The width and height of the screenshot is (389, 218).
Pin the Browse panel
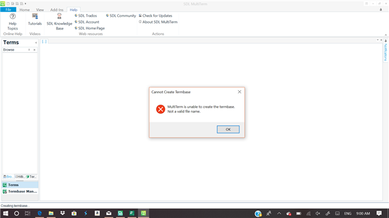tap(29, 50)
